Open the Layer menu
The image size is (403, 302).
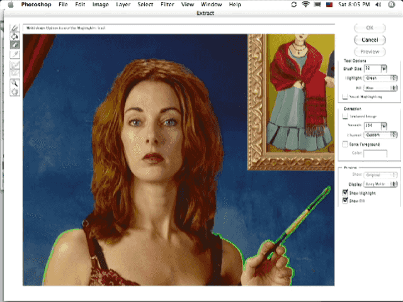pyautogui.click(x=122, y=4)
